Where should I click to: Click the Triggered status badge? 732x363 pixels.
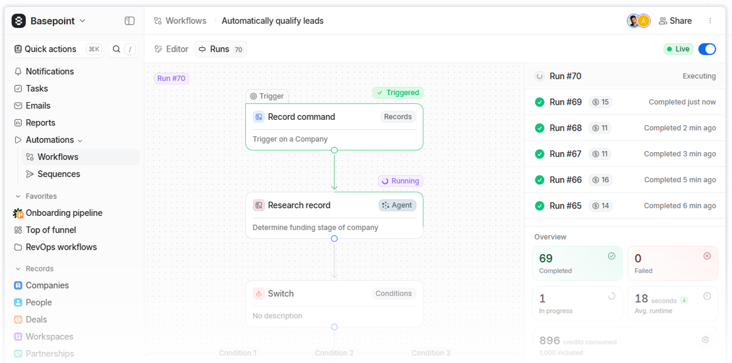click(x=398, y=92)
